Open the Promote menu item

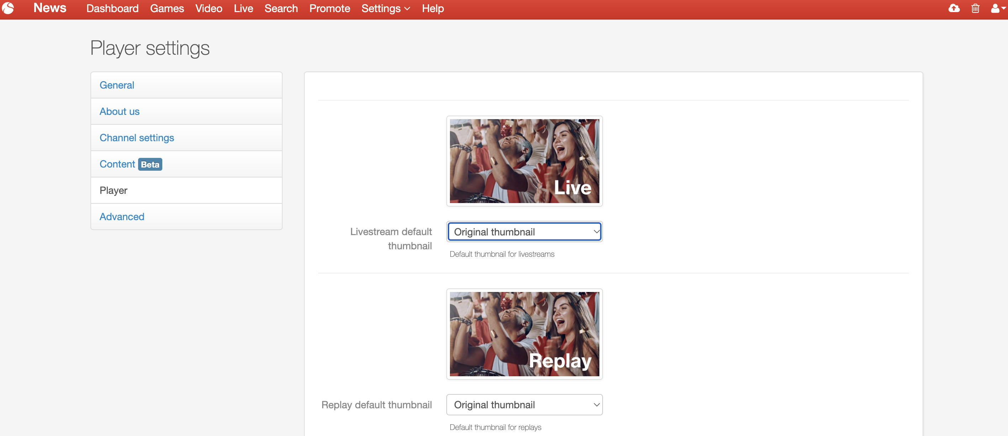point(330,8)
